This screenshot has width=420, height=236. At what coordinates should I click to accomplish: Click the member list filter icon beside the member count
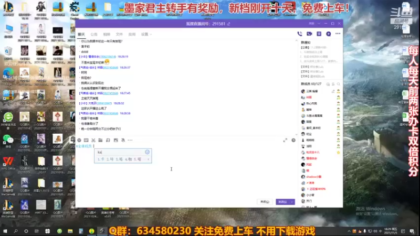coord(328,84)
